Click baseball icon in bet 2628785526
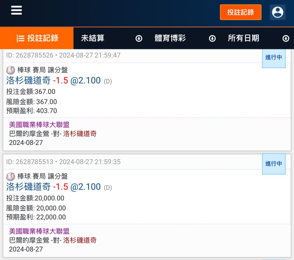This screenshot has width=294, height=260. coord(11,70)
